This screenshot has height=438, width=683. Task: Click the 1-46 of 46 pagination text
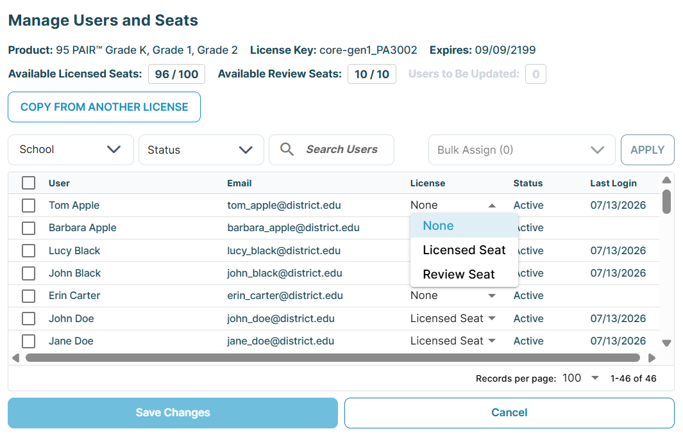coord(634,378)
